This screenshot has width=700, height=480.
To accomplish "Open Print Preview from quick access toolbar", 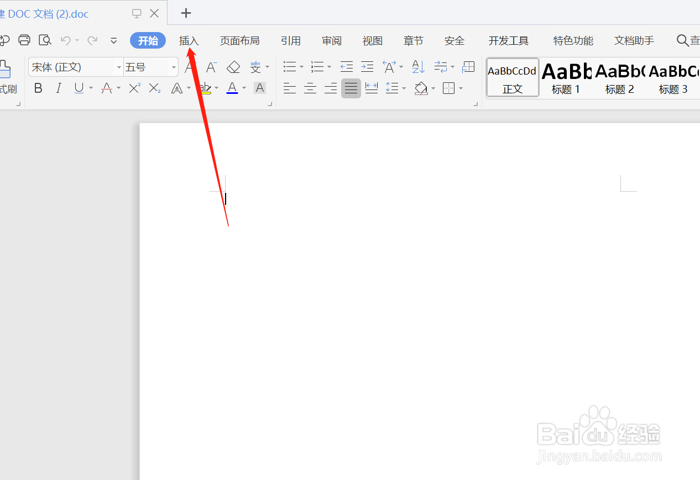I will click(x=44, y=40).
